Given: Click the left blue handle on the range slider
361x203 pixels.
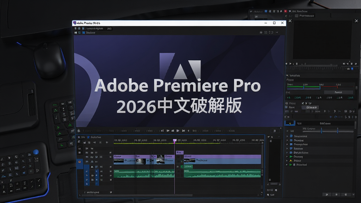Looking at the screenshot, I should coord(322,130).
